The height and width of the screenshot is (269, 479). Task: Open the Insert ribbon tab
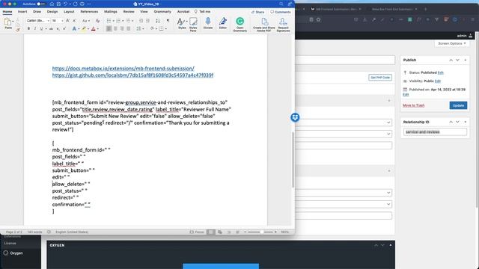pos(22,12)
